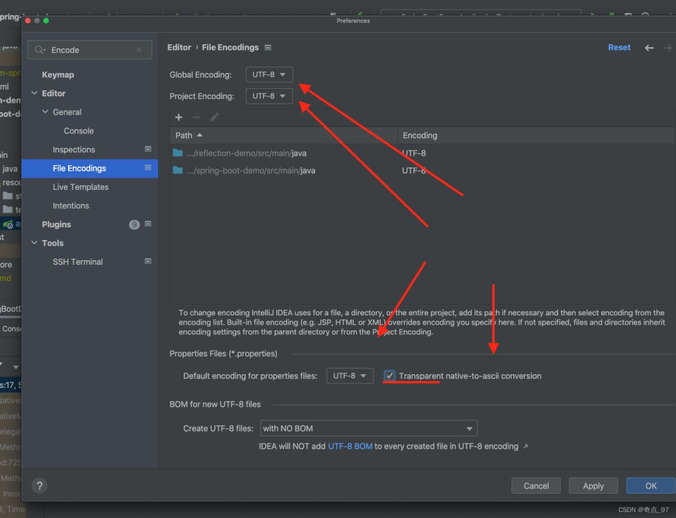Click the back navigation arrow icon
Image resolution: width=676 pixels, height=518 pixels.
pyautogui.click(x=649, y=48)
